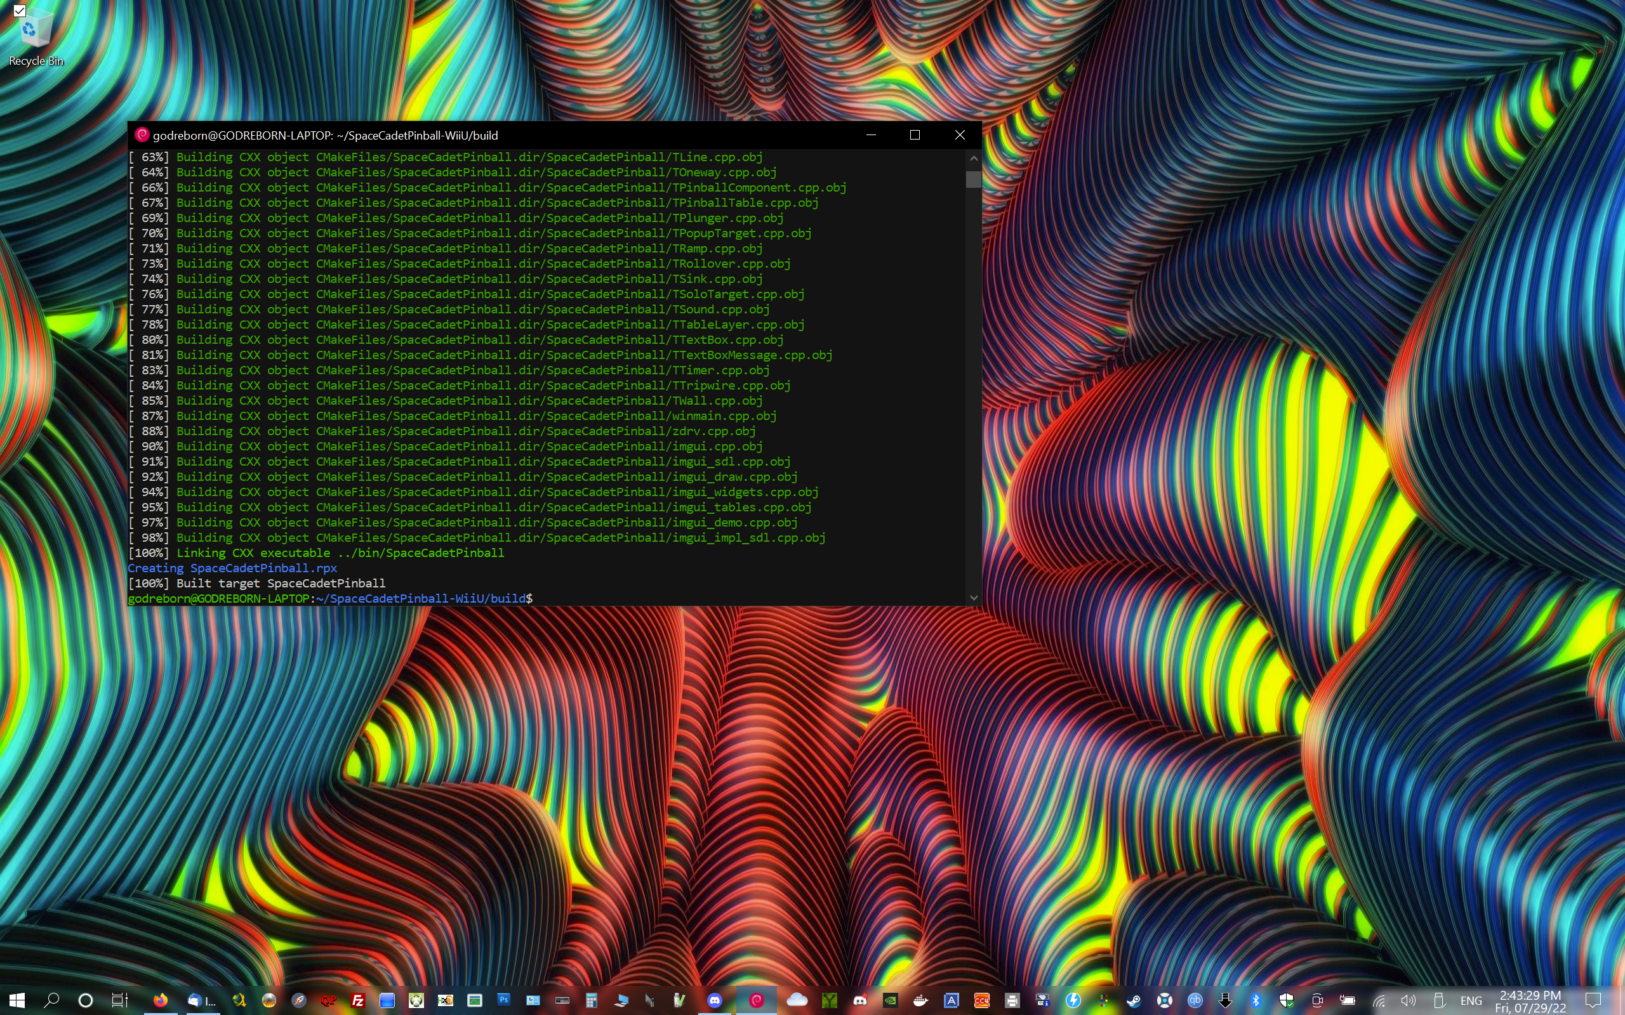Open Thunderbird mail on taskbar
1625x1015 pixels.
pyautogui.click(x=201, y=1000)
